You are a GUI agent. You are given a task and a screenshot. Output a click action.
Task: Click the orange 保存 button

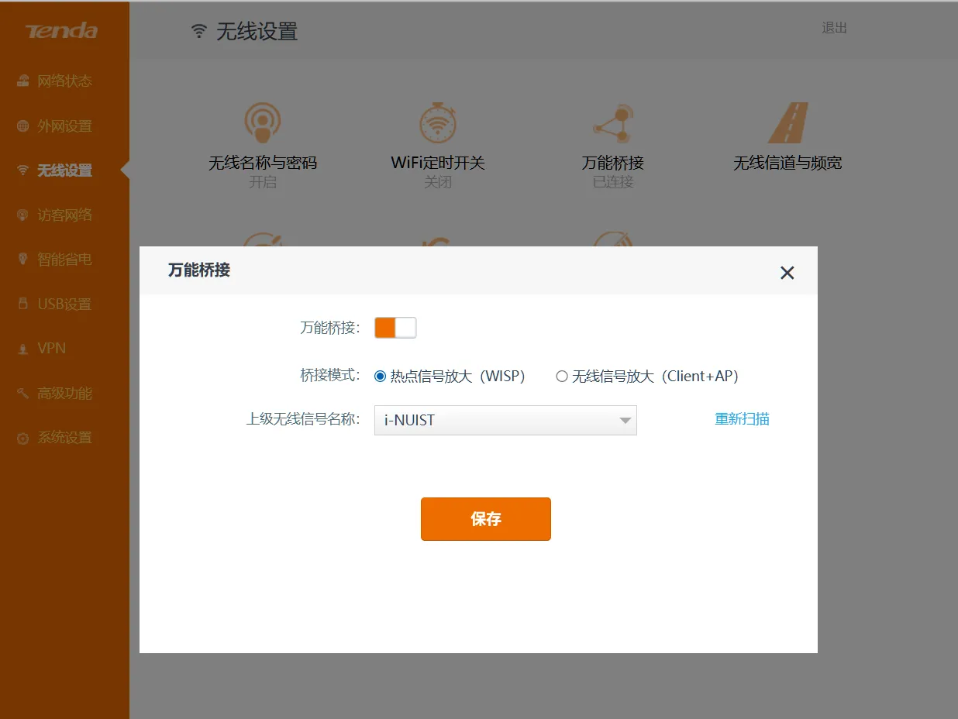point(485,519)
